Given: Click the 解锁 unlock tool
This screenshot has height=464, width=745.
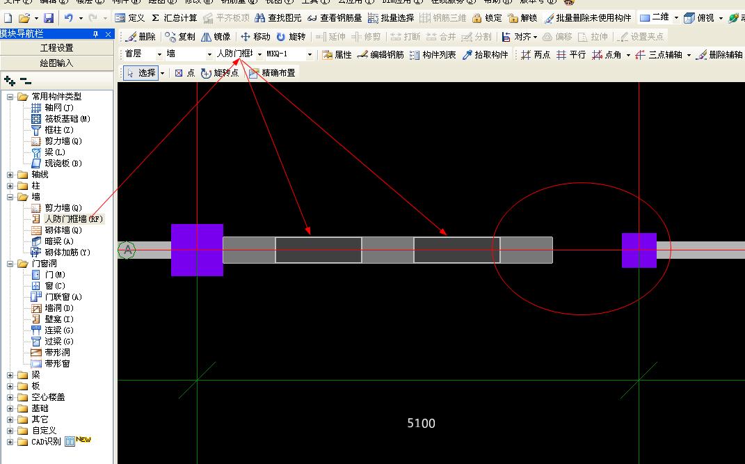Looking at the screenshot, I should 522,18.
